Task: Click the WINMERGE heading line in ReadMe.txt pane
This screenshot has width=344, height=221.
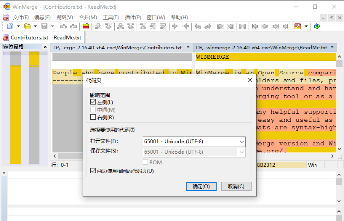Action: [265, 57]
